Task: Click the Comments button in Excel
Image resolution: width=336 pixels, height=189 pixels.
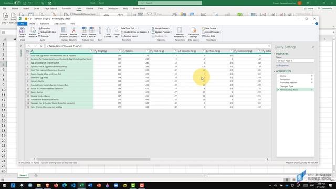Action: tap(325, 9)
